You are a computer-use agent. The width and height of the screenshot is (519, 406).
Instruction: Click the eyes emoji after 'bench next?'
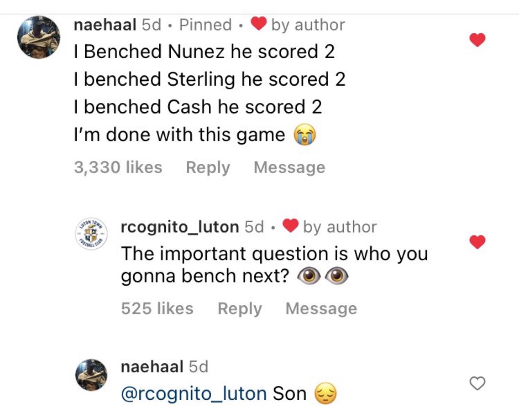323,276
